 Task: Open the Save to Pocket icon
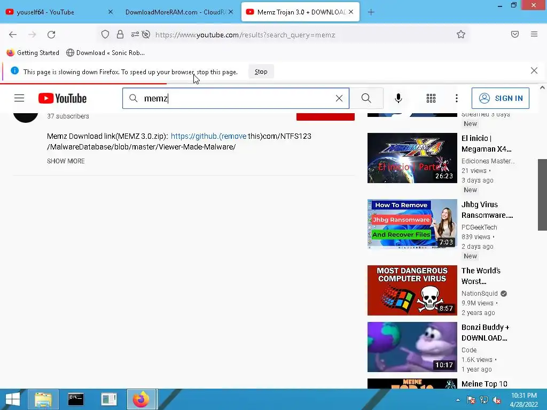(x=515, y=34)
